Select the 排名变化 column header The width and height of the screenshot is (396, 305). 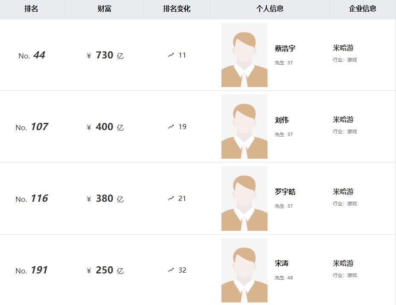pyautogui.click(x=177, y=9)
